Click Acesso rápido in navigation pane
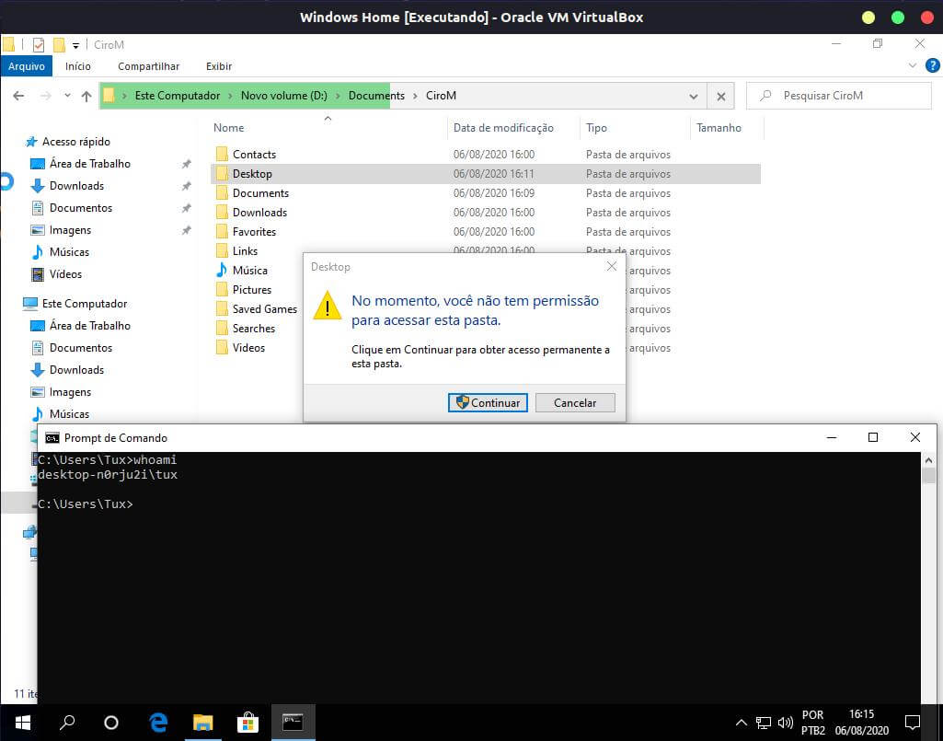The width and height of the screenshot is (943, 741). tap(75, 142)
